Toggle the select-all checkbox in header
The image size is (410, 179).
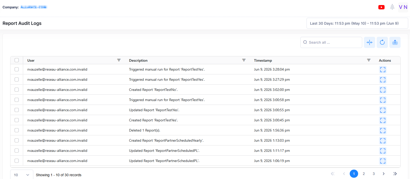point(17,60)
